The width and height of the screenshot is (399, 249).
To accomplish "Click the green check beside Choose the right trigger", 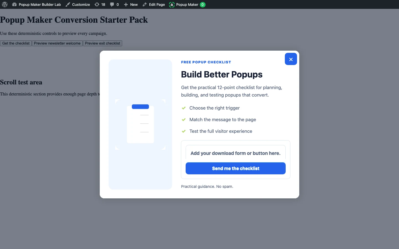I will [183, 108].
